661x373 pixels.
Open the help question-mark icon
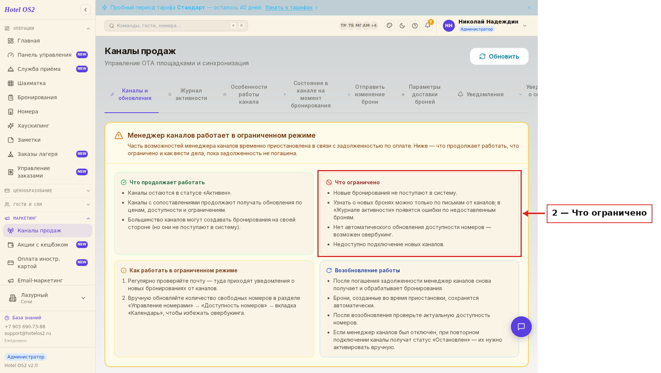(x=415, y=25)
